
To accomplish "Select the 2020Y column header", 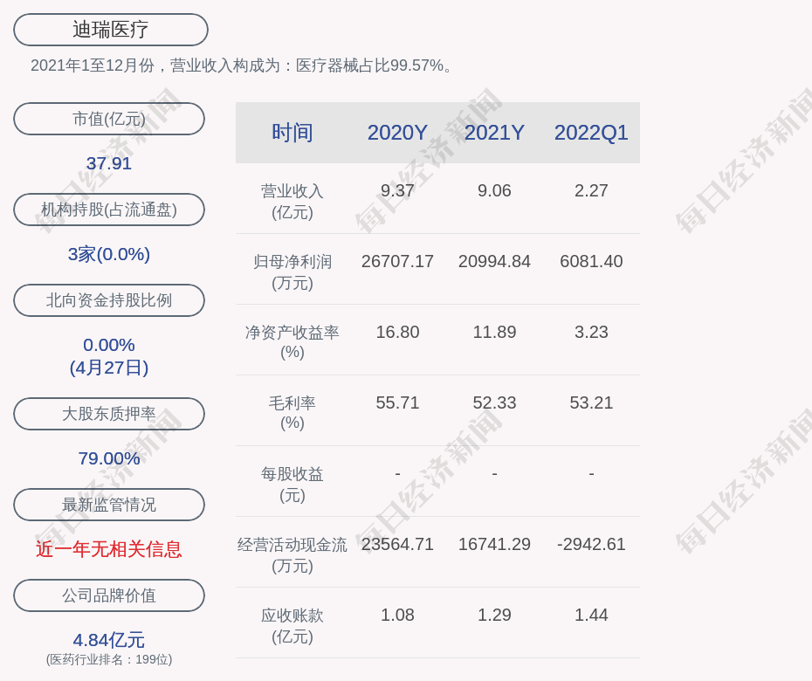I will click(397, 133).
